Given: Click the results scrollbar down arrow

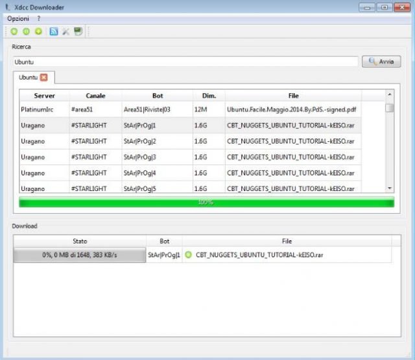Looking at the screenshot, I should (x=390, y=188).
